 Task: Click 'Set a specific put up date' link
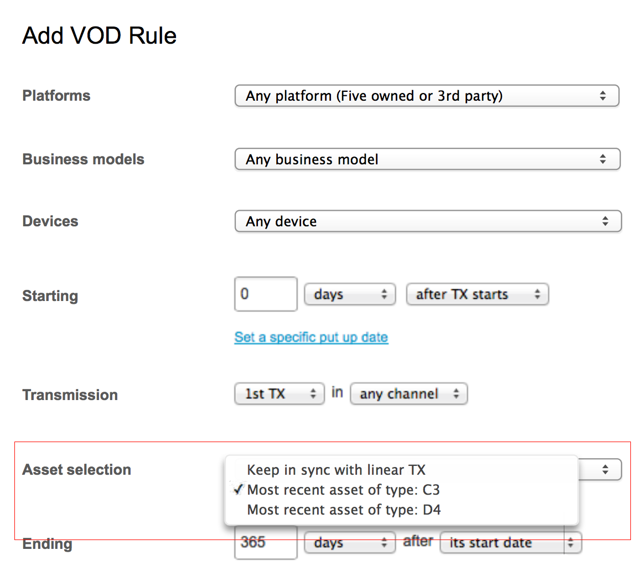pos(311,337)
